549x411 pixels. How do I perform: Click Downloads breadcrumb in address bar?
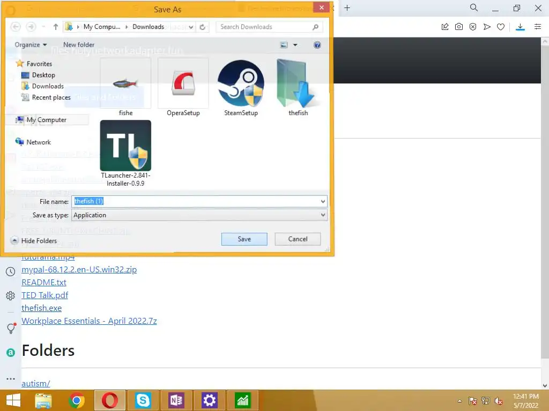(148, 27)
